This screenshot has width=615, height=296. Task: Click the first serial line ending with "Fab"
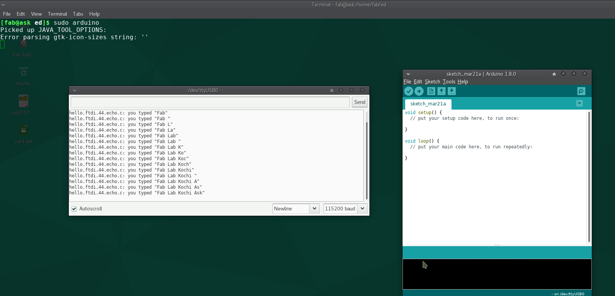point(118,113)
